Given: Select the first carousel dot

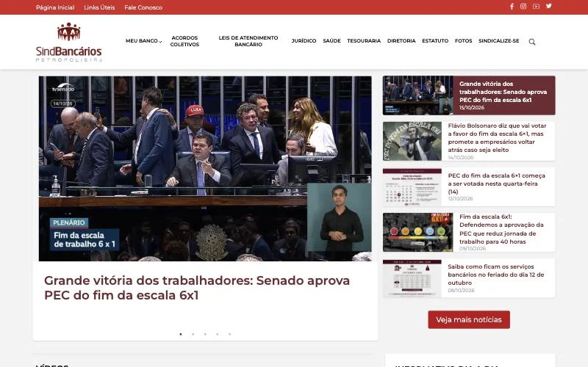Looking at the screenshot, I should click(181, 334).
